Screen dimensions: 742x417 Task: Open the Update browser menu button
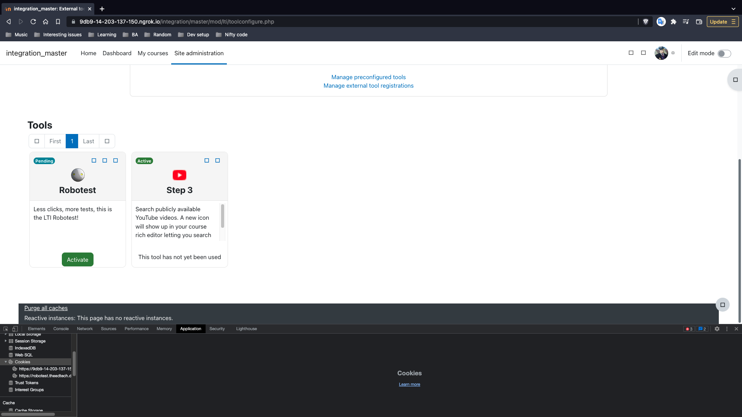pyautogui.click(x=722, y=22)
